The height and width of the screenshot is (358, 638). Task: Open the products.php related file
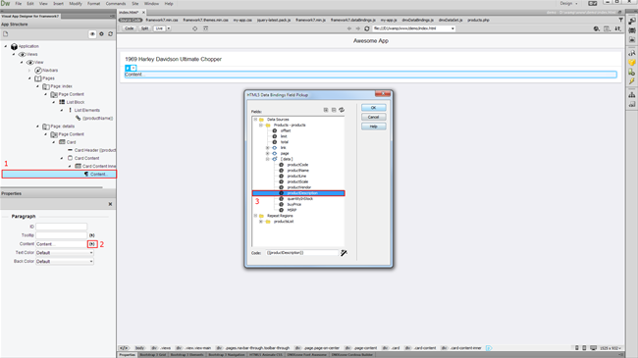478,20
